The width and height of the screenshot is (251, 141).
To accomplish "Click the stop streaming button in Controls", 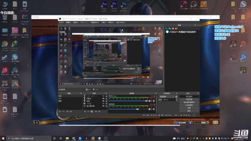I will coord(189,97).
